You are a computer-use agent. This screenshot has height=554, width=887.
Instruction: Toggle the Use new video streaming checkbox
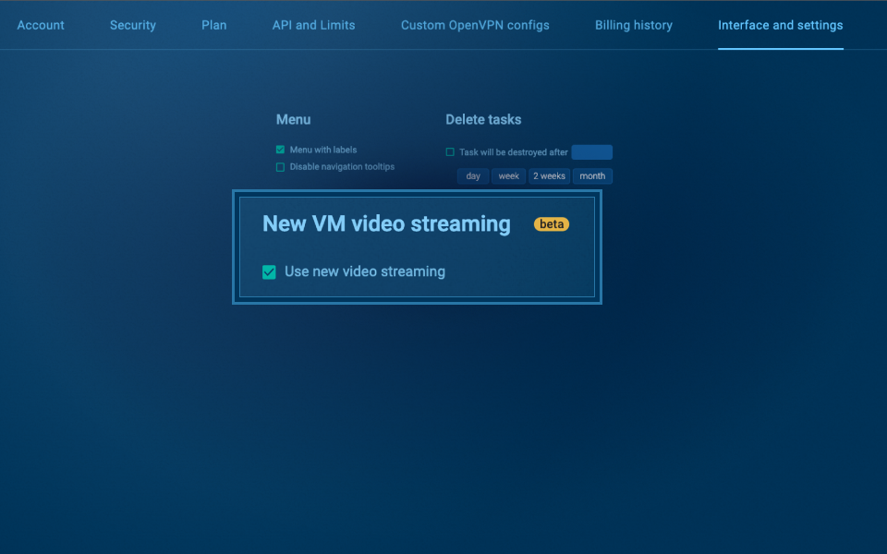pyautogui.click(x=269, y=272)
